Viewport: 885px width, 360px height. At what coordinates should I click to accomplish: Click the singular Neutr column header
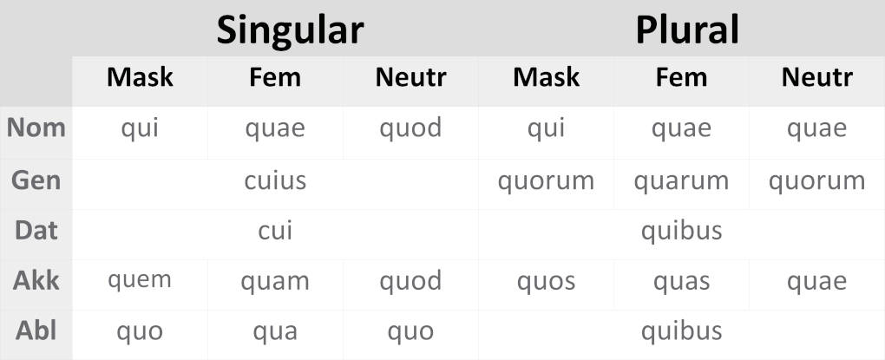coord(410,77)
